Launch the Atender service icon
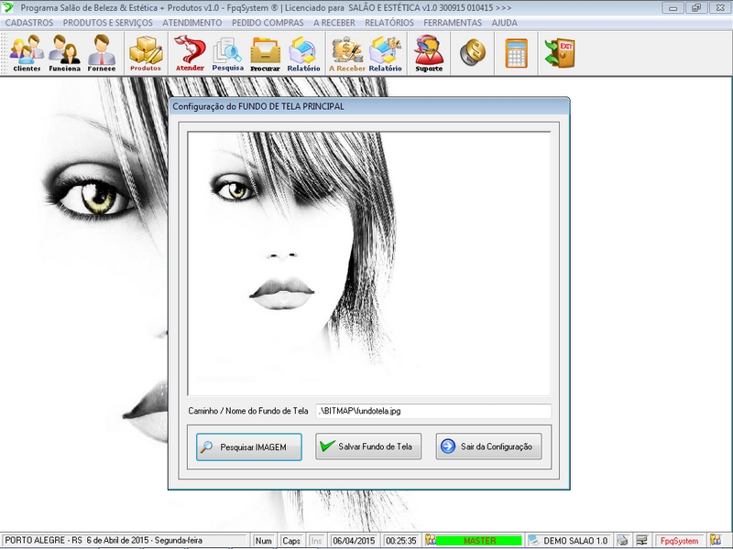This screenshot has height=549, width=733. [x=190, y=53]
